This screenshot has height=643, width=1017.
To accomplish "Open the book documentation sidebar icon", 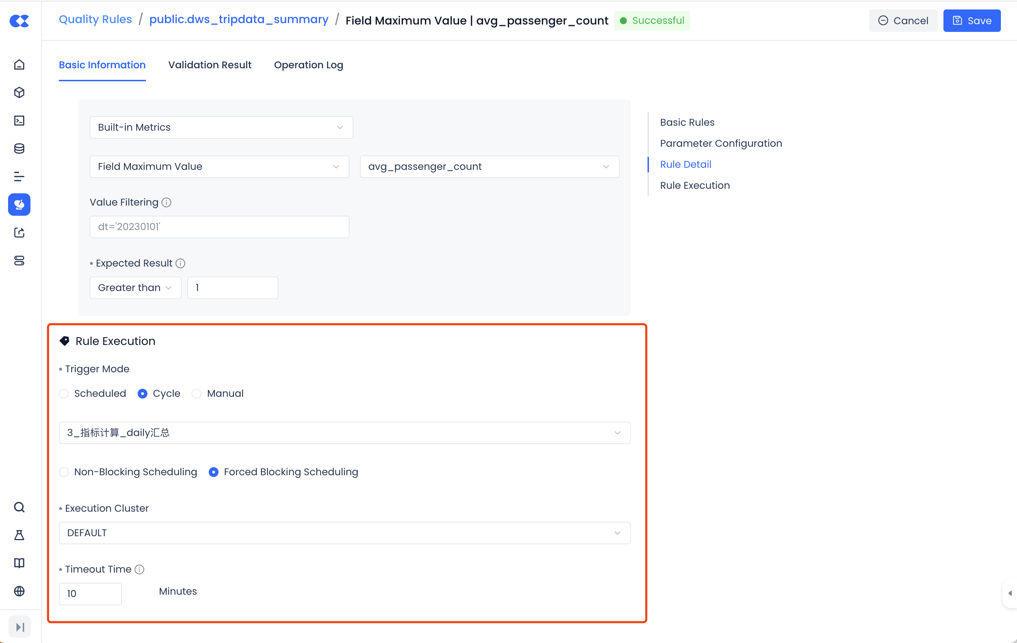I will [19, 563].
